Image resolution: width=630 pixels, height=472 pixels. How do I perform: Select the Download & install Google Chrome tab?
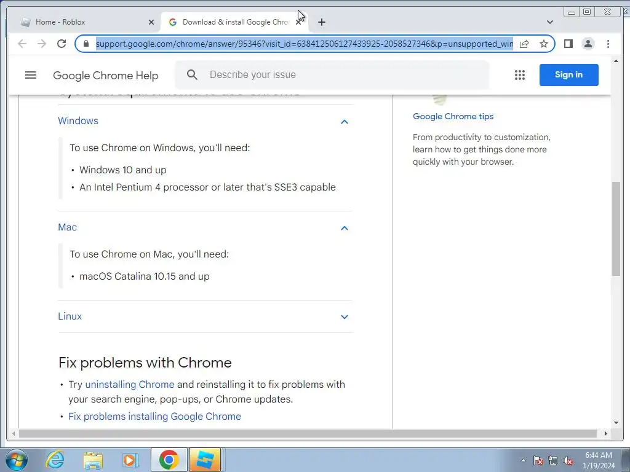[x=235, y=22]
